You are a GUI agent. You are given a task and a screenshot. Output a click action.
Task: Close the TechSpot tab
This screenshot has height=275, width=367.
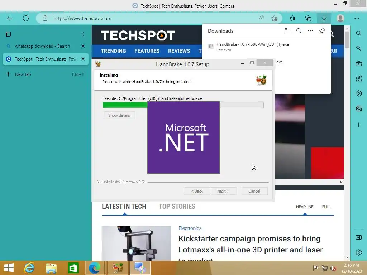coord(83,59)
